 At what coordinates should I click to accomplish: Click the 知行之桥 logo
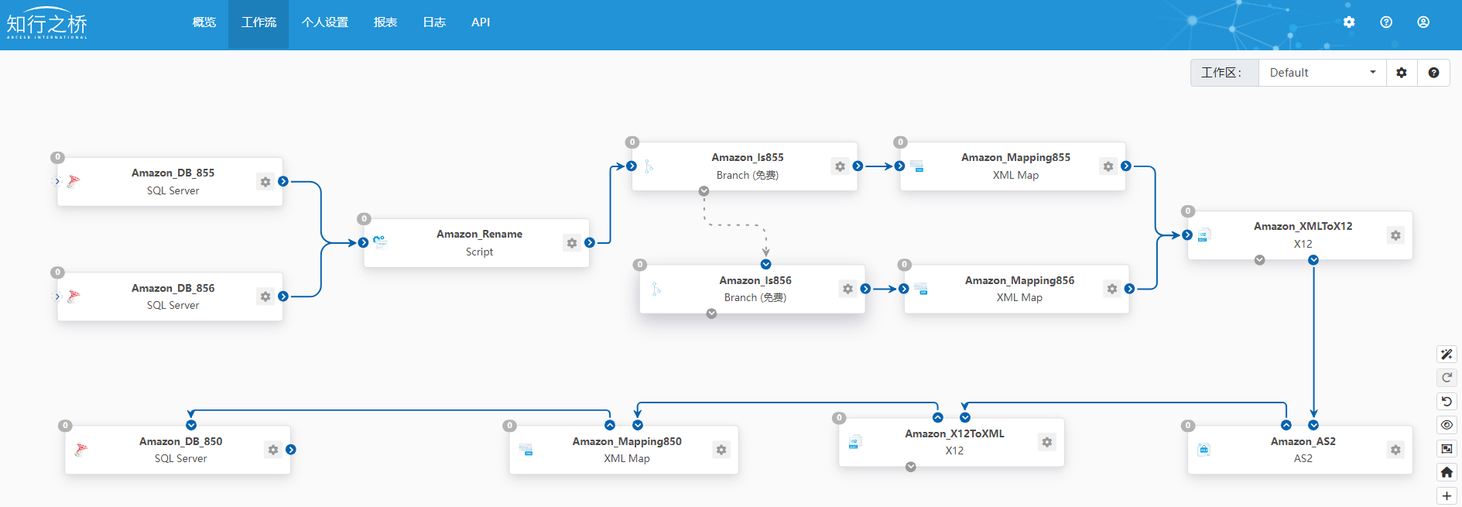click(x=47, y=23)
